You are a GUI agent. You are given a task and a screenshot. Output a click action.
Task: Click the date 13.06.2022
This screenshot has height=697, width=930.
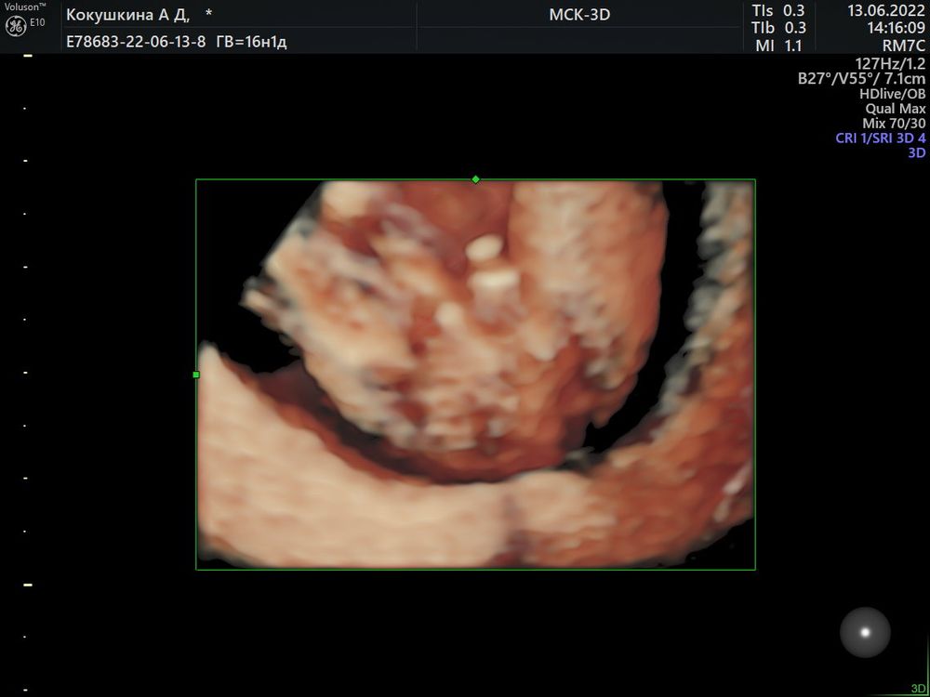click(885, 11)
